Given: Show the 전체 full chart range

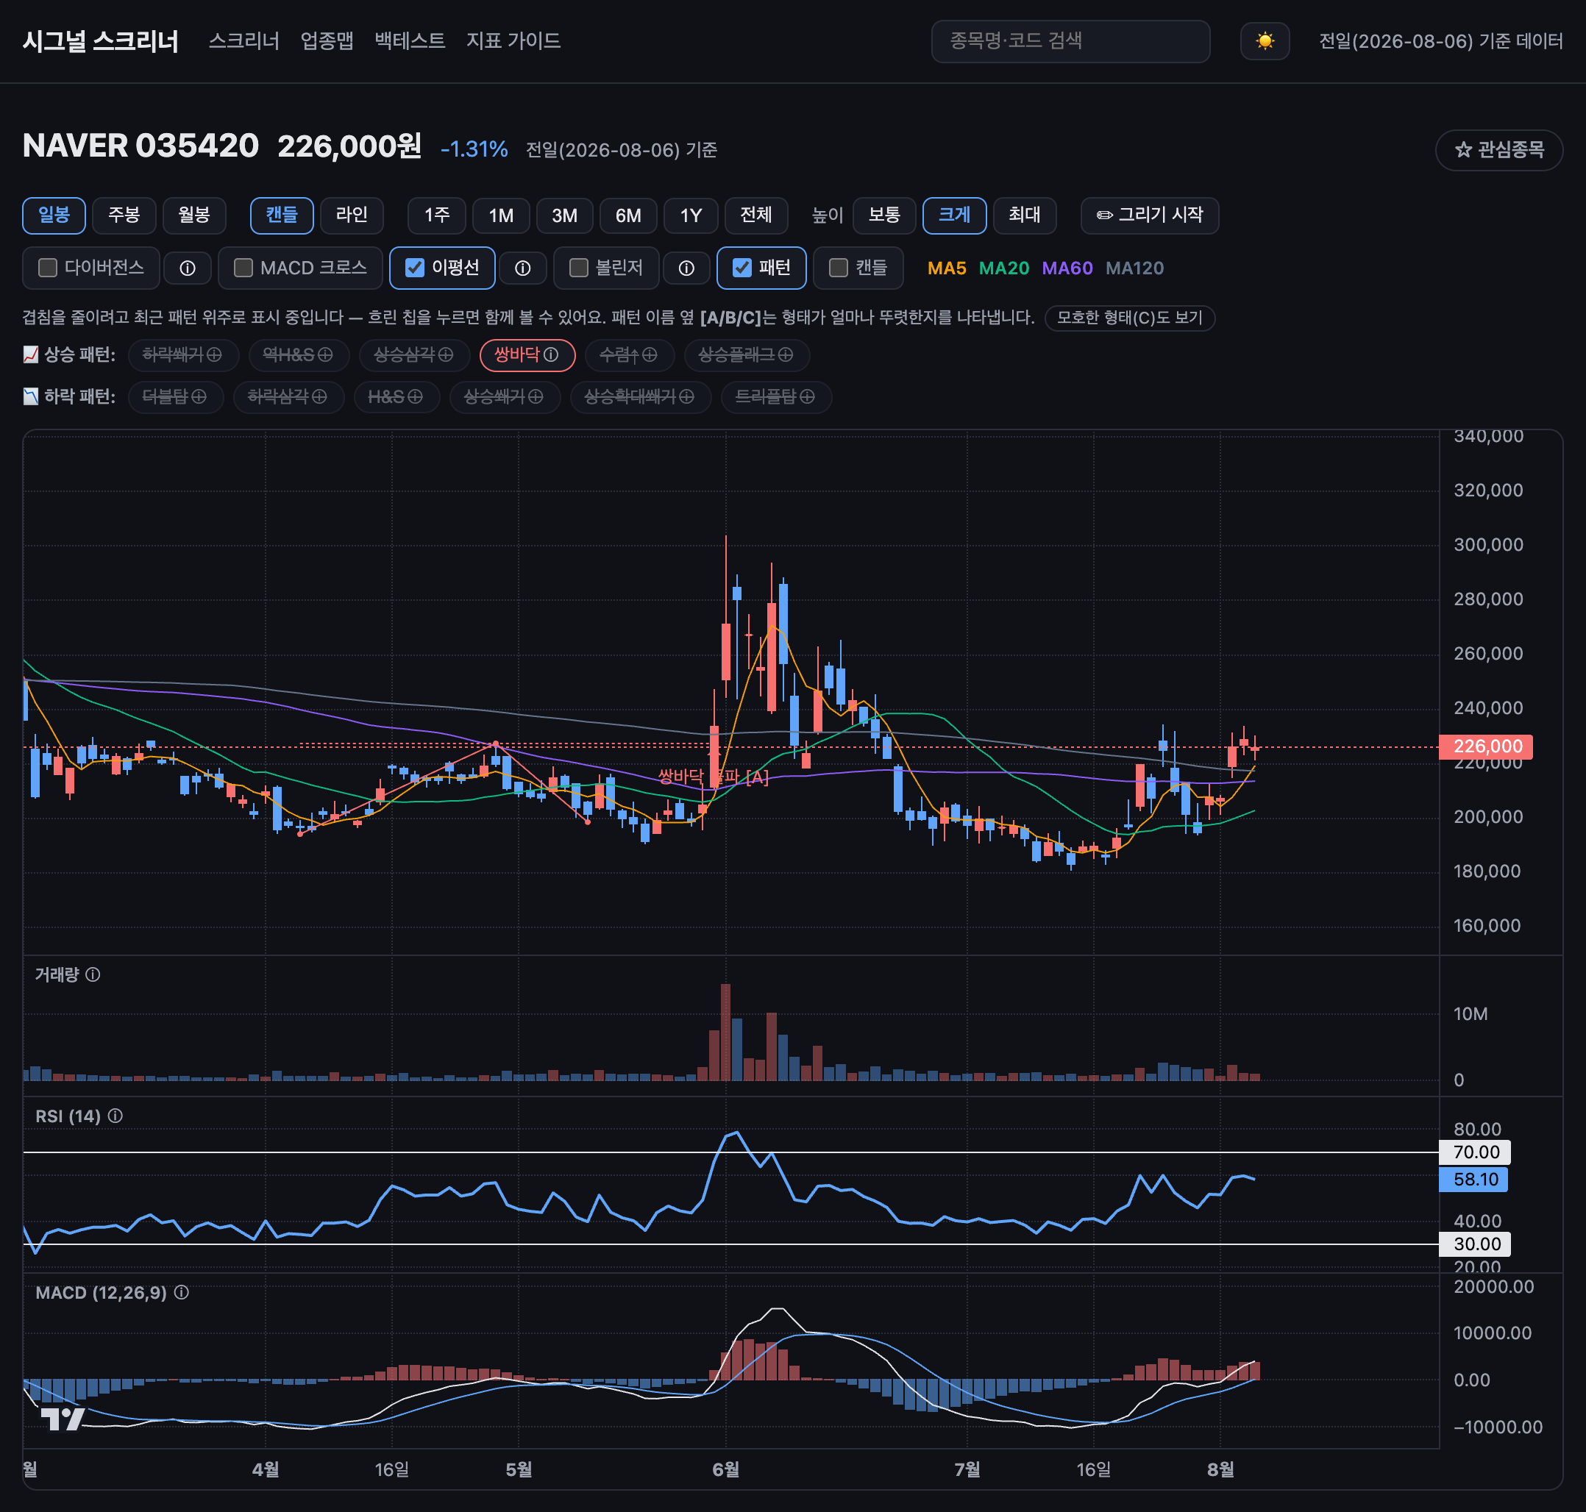Looking at the screenshot, I should pos(756,215).
